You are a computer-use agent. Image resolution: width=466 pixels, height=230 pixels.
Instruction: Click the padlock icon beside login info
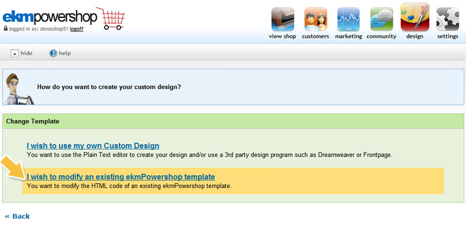pos(5,29)
